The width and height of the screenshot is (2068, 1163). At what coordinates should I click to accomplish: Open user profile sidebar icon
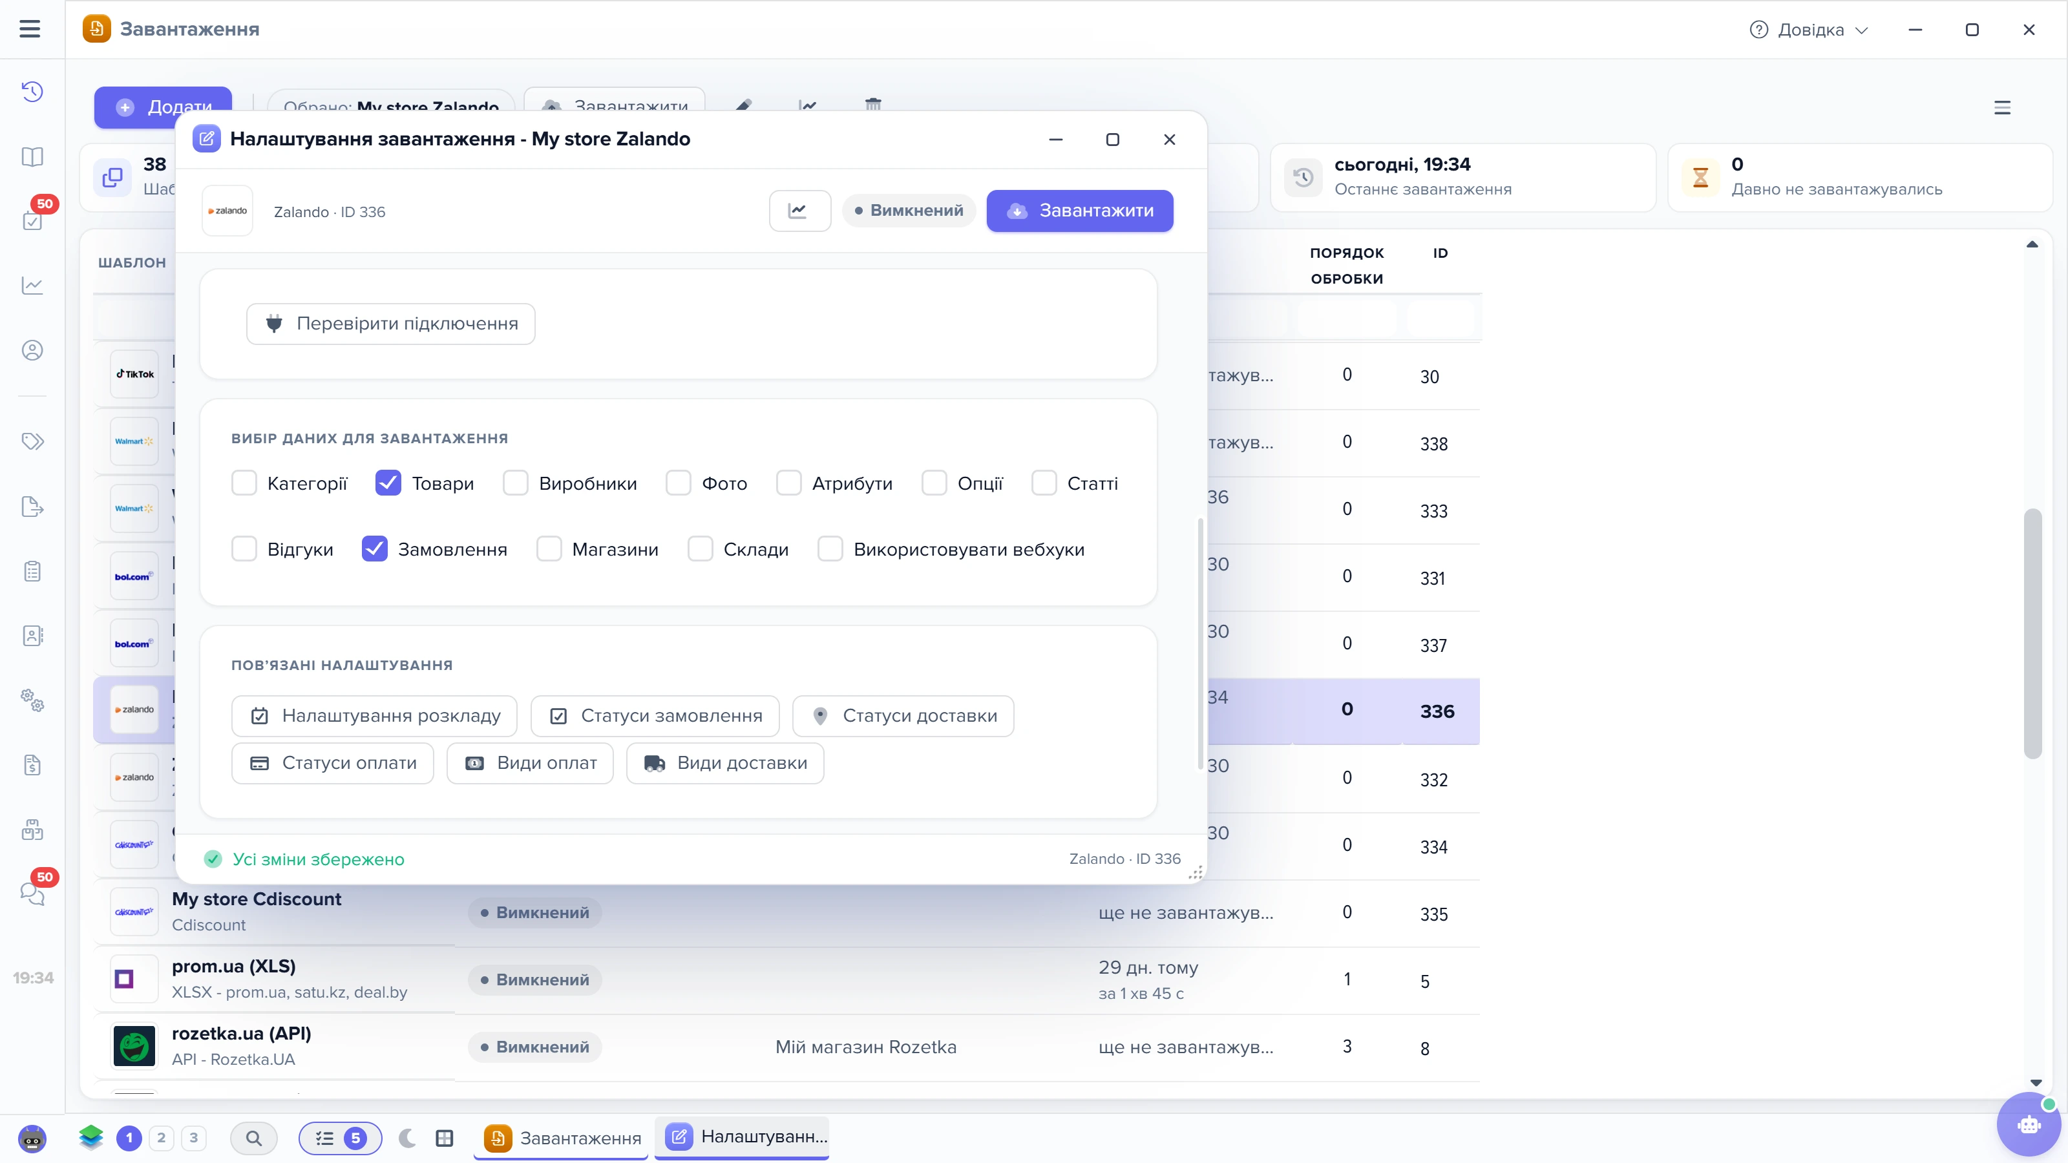32,350
